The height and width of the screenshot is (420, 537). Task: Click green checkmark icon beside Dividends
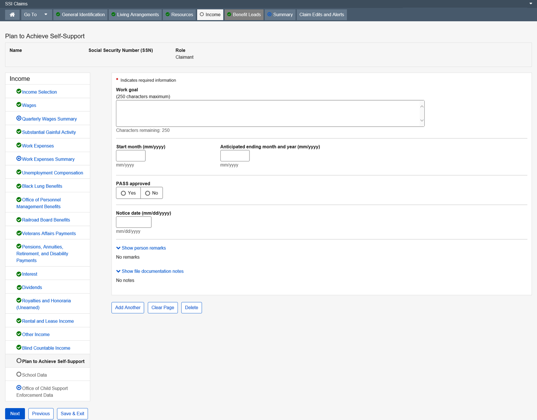click(x=19, y=287)
